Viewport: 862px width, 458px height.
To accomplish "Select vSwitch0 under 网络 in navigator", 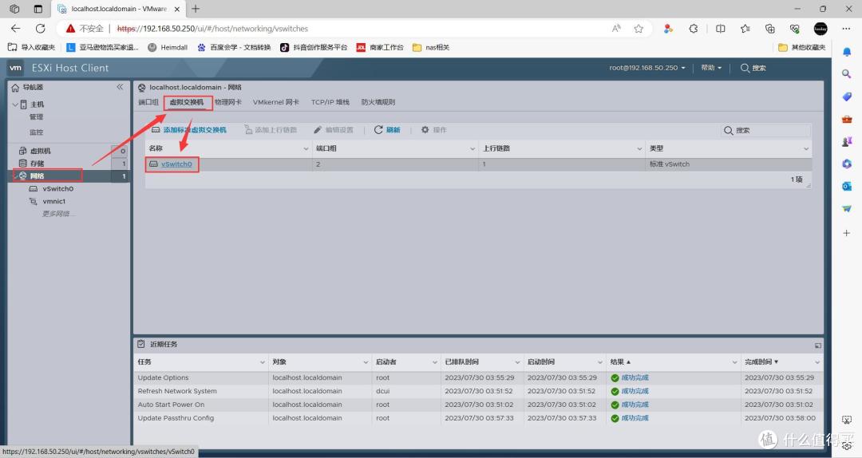I will (x=57, y=188).
